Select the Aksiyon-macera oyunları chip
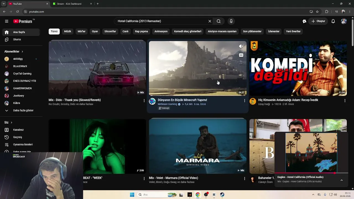Image resolution: width=354 pixels, height=199 pixels. pyautogui.click(x=222, y=32)
